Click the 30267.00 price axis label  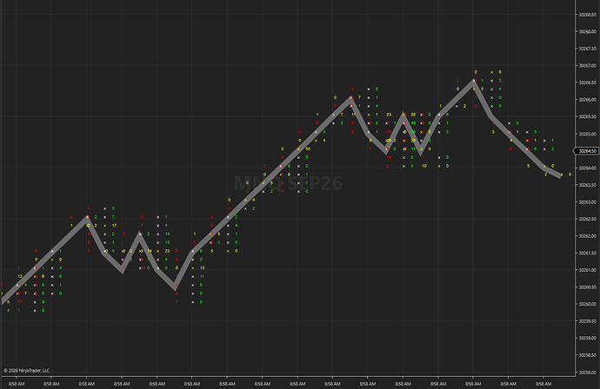(587, 66)
